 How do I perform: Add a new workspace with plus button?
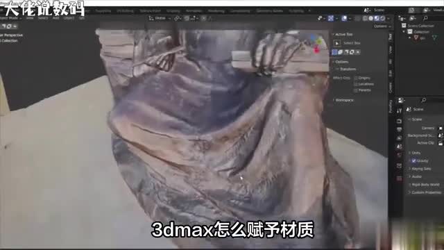coord(309,11)
